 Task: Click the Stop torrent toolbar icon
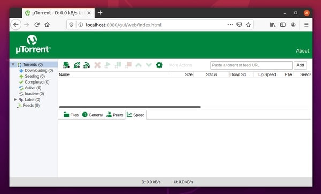[128, 65]
